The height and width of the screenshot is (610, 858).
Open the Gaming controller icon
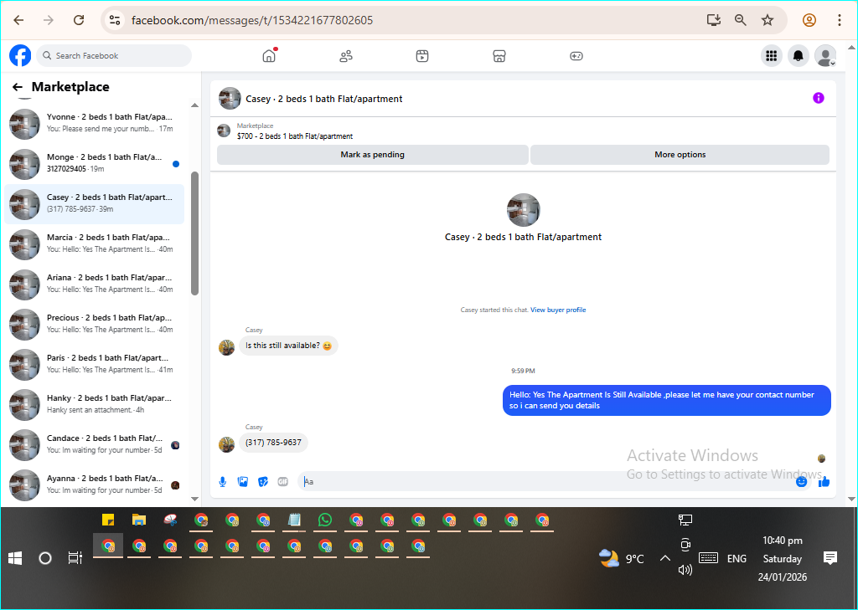pos(576,56)
